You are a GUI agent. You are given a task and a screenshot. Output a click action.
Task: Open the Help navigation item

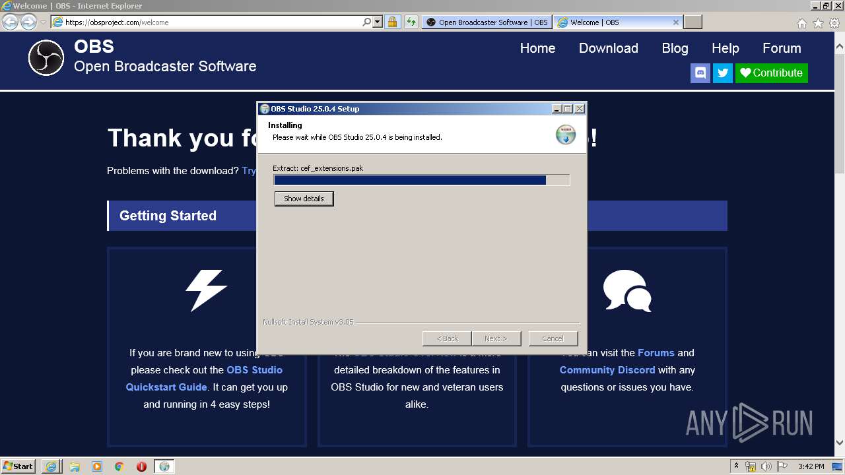tap(726, 48)
